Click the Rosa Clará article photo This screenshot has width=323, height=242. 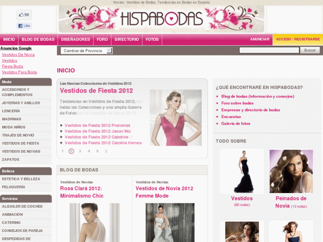tap(95, 222)
